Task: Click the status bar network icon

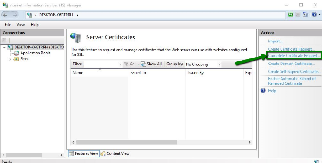Action: tap(316, 161)
